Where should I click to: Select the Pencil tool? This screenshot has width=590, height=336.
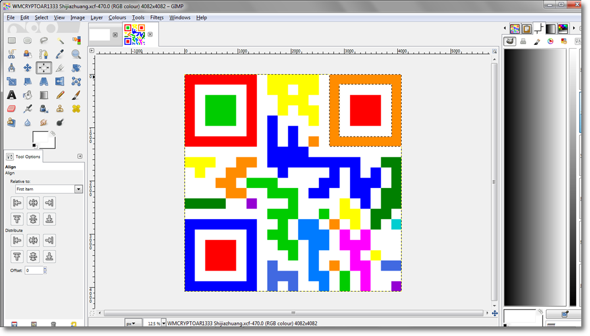pyautogui.click(x=60, y=95)
